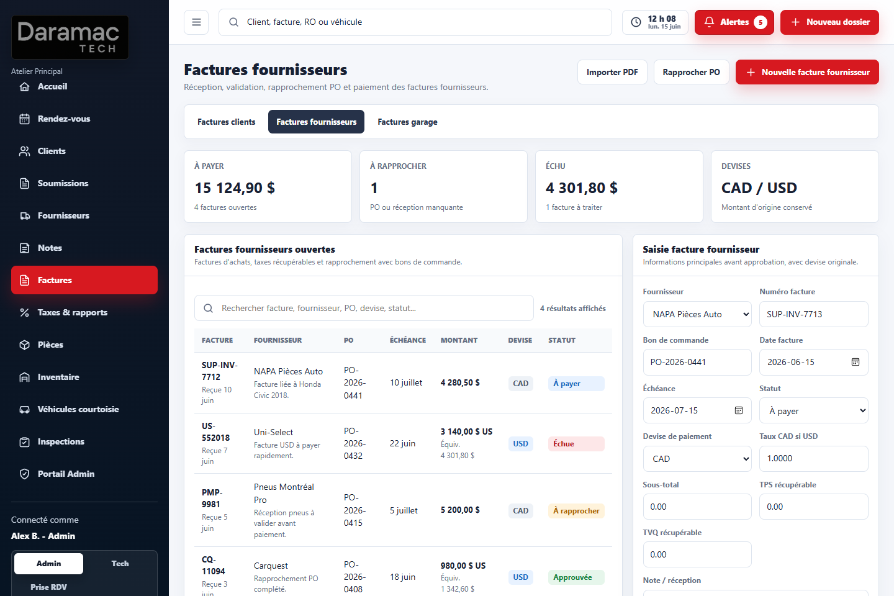Viewport: 894px width, 596px height.
Task: Open Alertes button with 5 badge
Action: click(x=734, y=22)
